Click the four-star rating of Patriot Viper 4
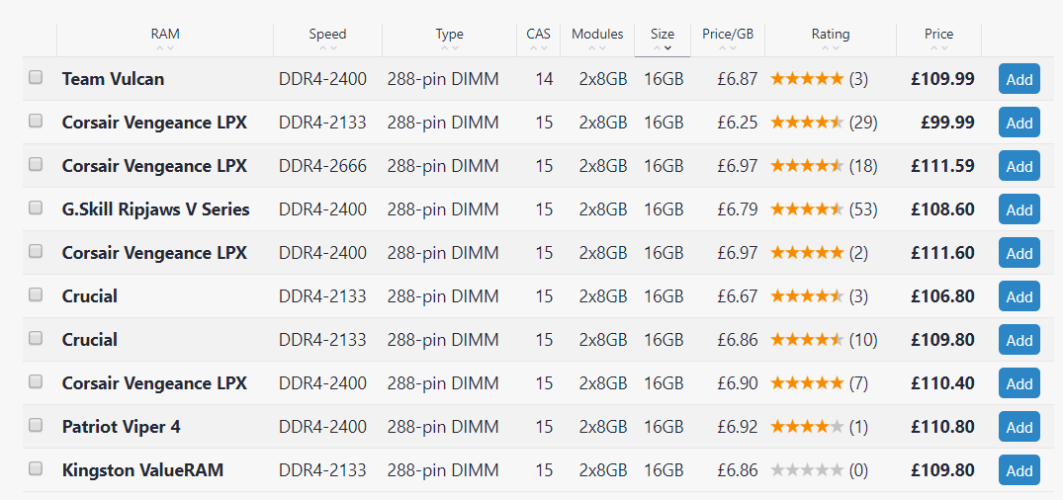Viewport: 1063px width, 500px height. point(808,427)
